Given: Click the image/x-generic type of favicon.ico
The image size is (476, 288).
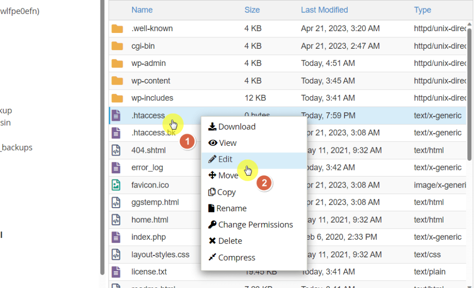Looking at the screenshot, I should click(440, 185).
